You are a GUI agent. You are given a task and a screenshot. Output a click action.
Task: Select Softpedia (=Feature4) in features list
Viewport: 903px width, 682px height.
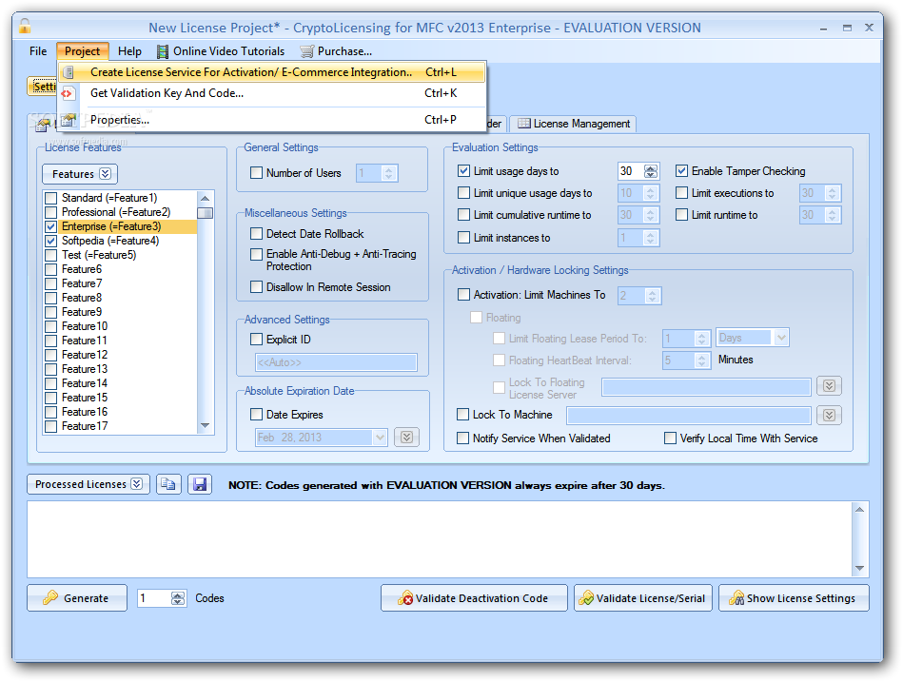110,241
